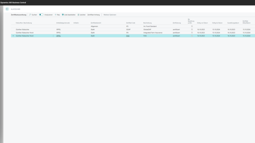
Task: Open the FIAS certificate code link
Action: click(128, 36)
